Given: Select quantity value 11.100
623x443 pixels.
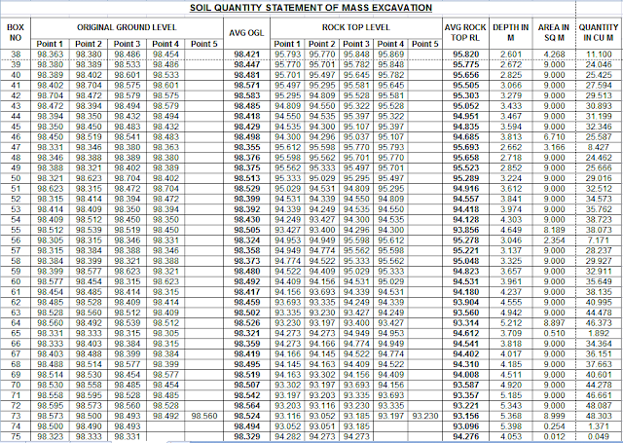Looking at the screenshot, I should pos(599,55).
